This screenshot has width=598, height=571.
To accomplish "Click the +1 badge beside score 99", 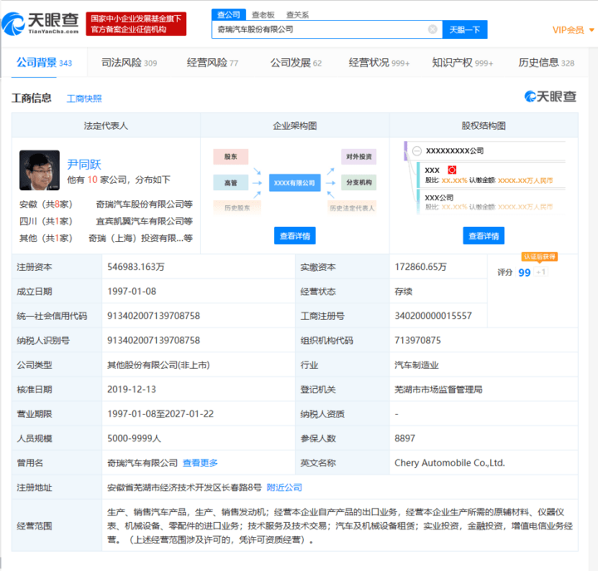I will click(541, 273).
